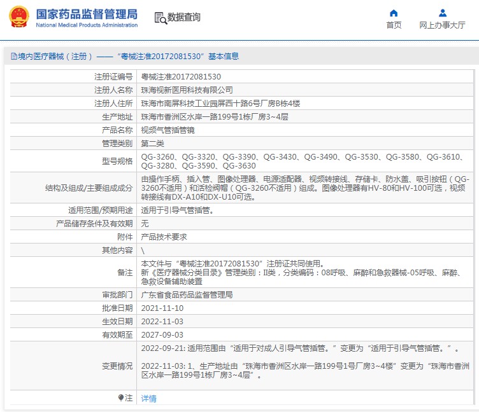
Task: Go to 首页 via its text label
Action: pos(394,25)
